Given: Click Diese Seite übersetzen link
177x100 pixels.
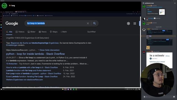Looking at the screenshot, I should tap(50, 50).
